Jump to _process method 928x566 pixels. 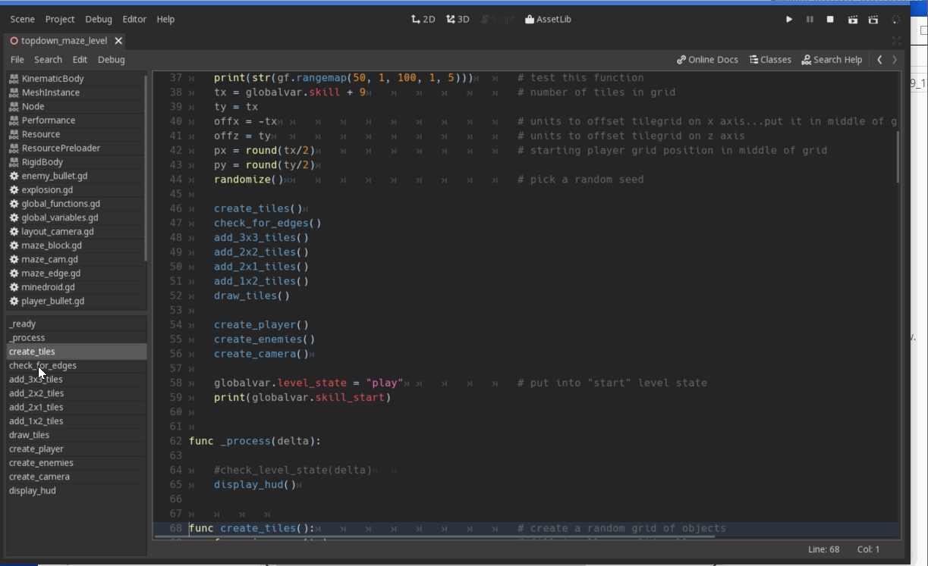coord(77,338)
